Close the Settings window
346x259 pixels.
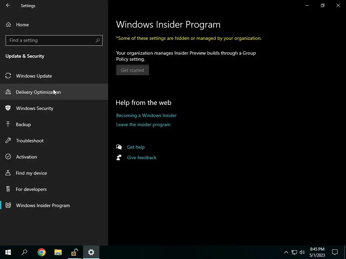point(338,5)
